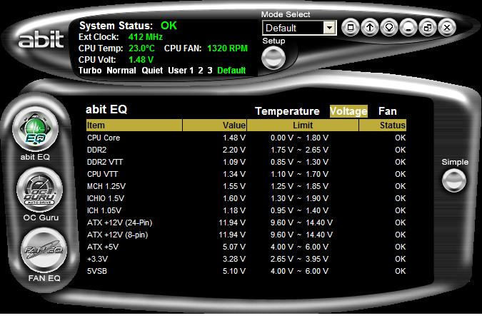This screenshot has width=482, height=318.
Task: Select the green Default mode label
Action: [x=231, y=71]
